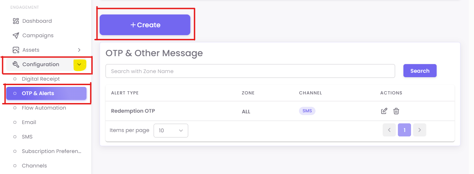Select Flow Automation in sidebar

point(44,108)
